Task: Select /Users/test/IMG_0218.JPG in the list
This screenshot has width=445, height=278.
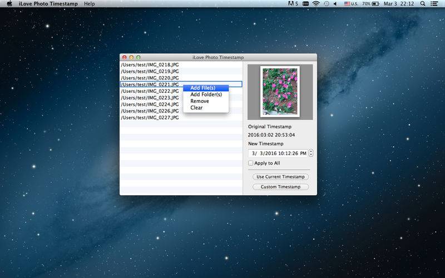Action: point(181,64)
